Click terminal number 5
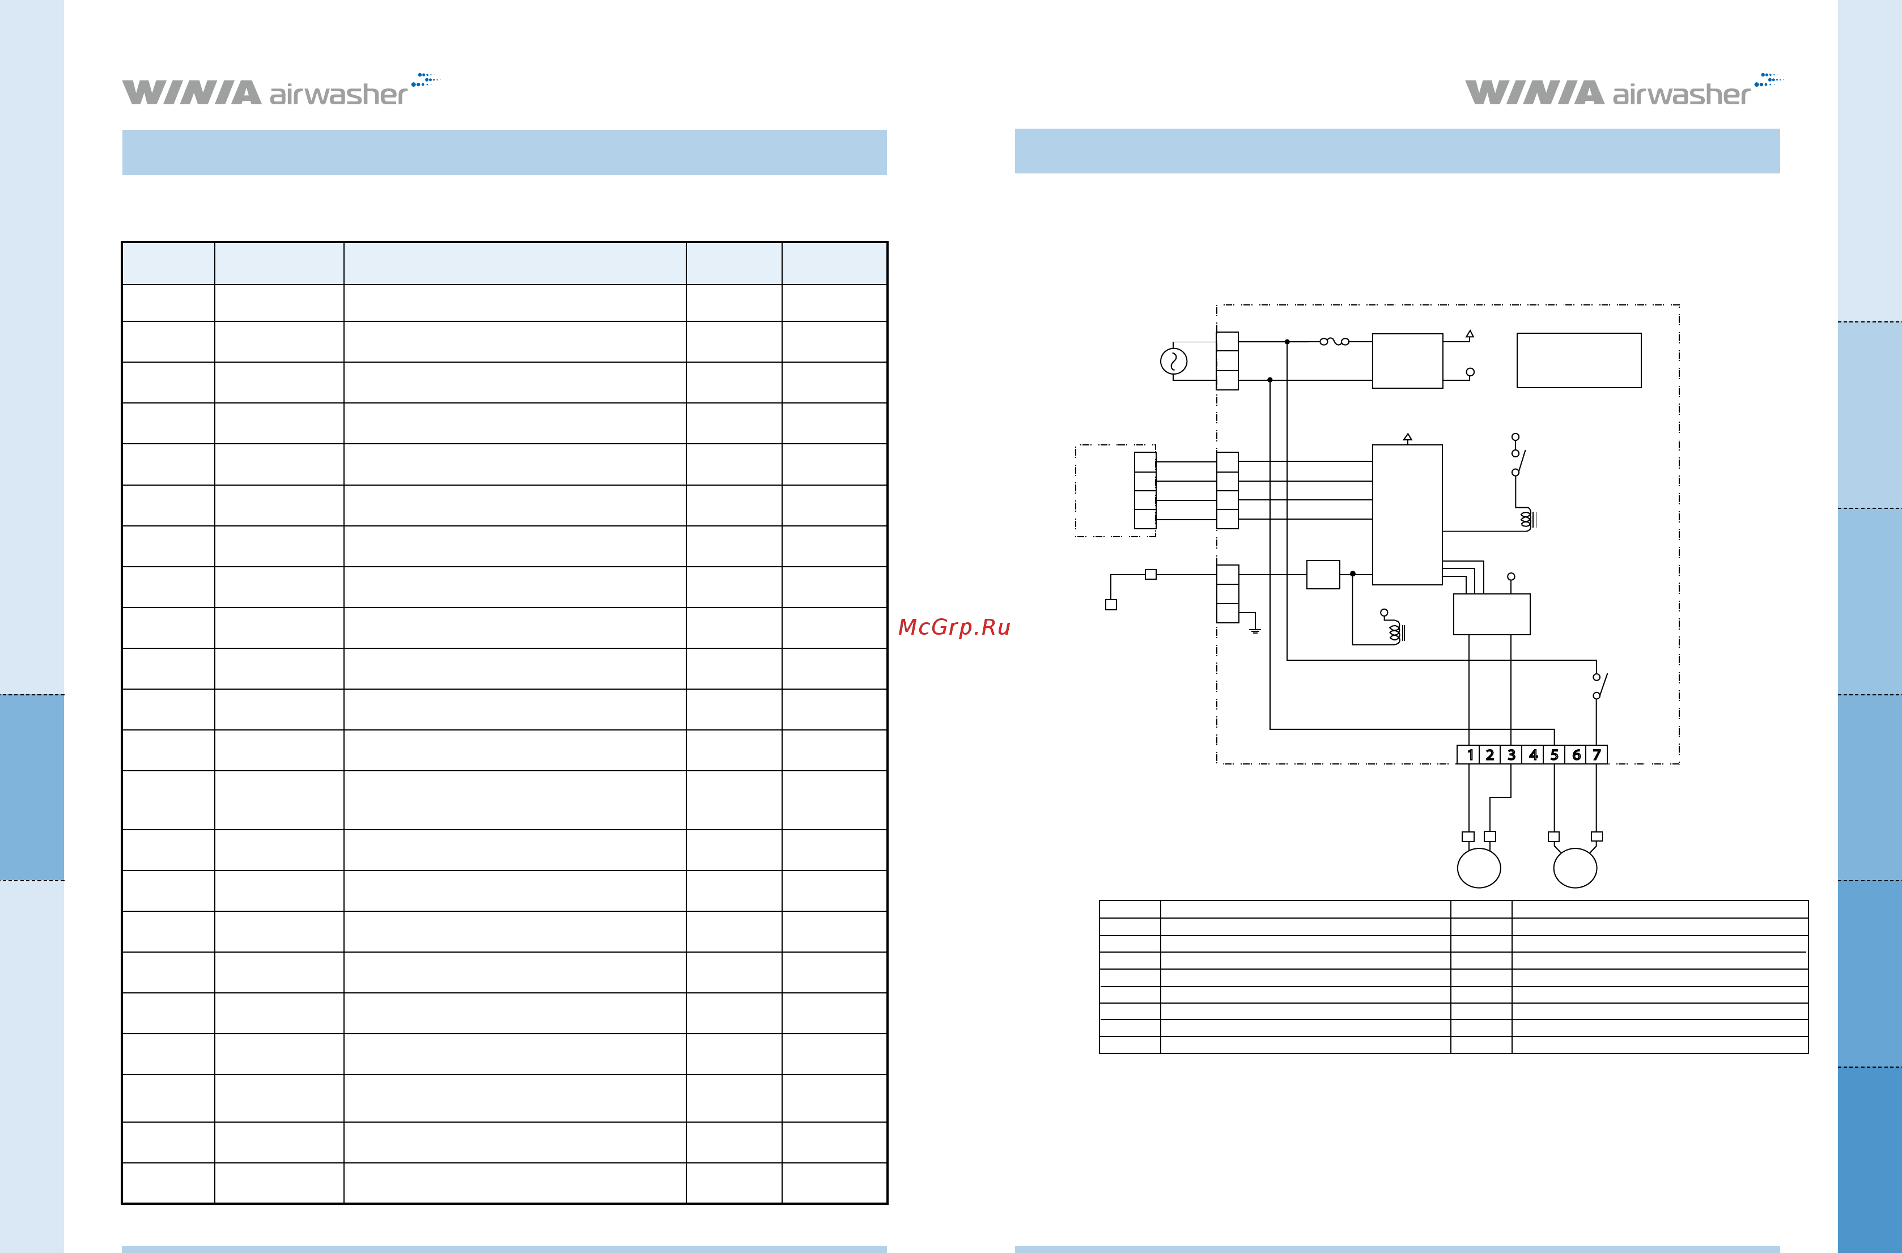 pyautogui.click(x=1555, y=754)
